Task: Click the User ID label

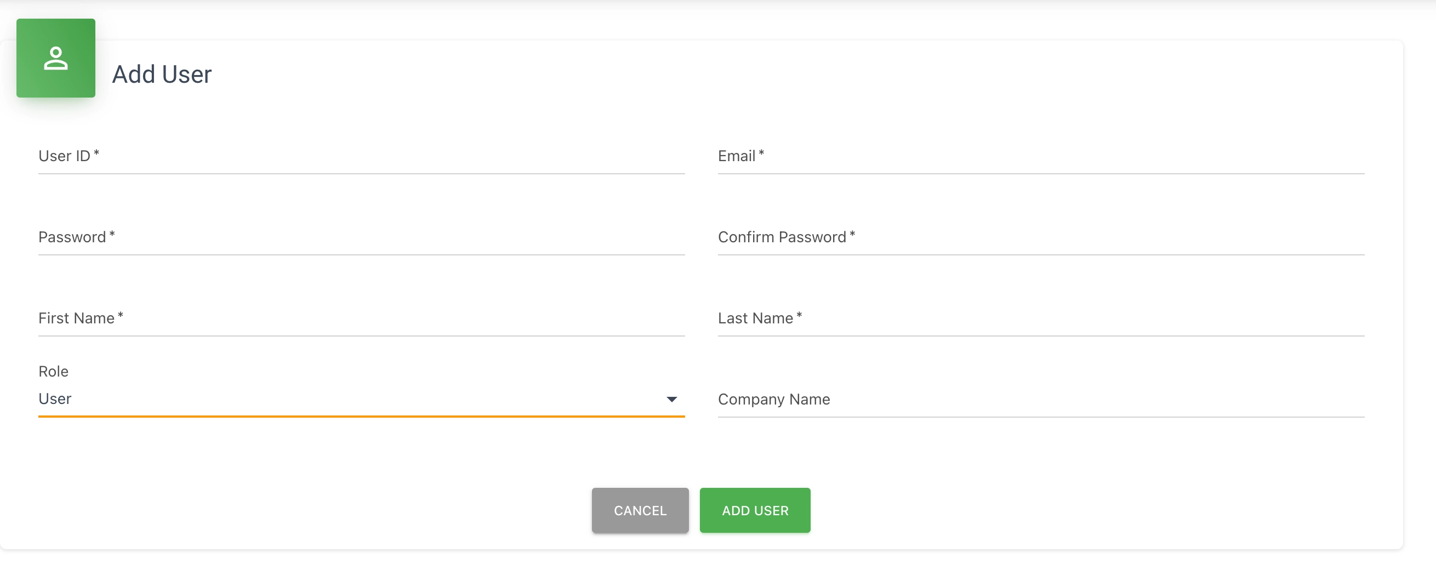Action: pos(65,156)
